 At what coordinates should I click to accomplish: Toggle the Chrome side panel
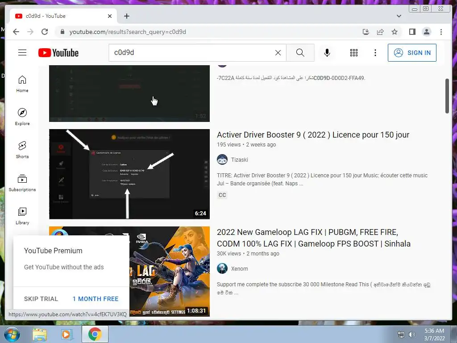(412, 32)
